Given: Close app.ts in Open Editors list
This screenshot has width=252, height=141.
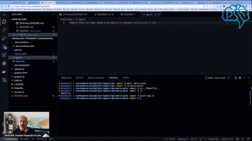Looking at the screenshot, I should pyautogui.click(x=14, y=35).
